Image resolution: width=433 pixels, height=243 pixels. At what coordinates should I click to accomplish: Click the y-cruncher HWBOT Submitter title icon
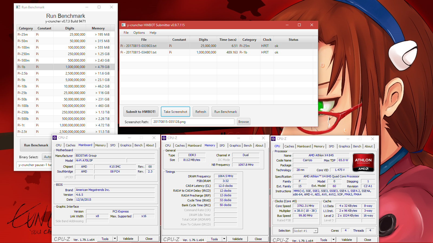pyautogui.click(x=123, y=25)
